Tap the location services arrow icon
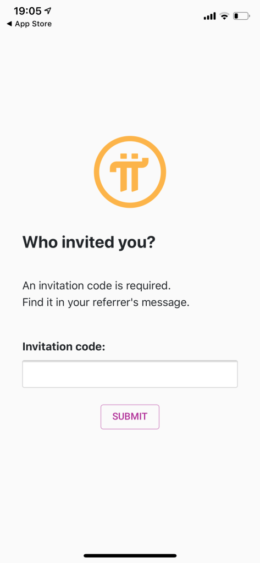260x563 pixels. coord(48,11)
